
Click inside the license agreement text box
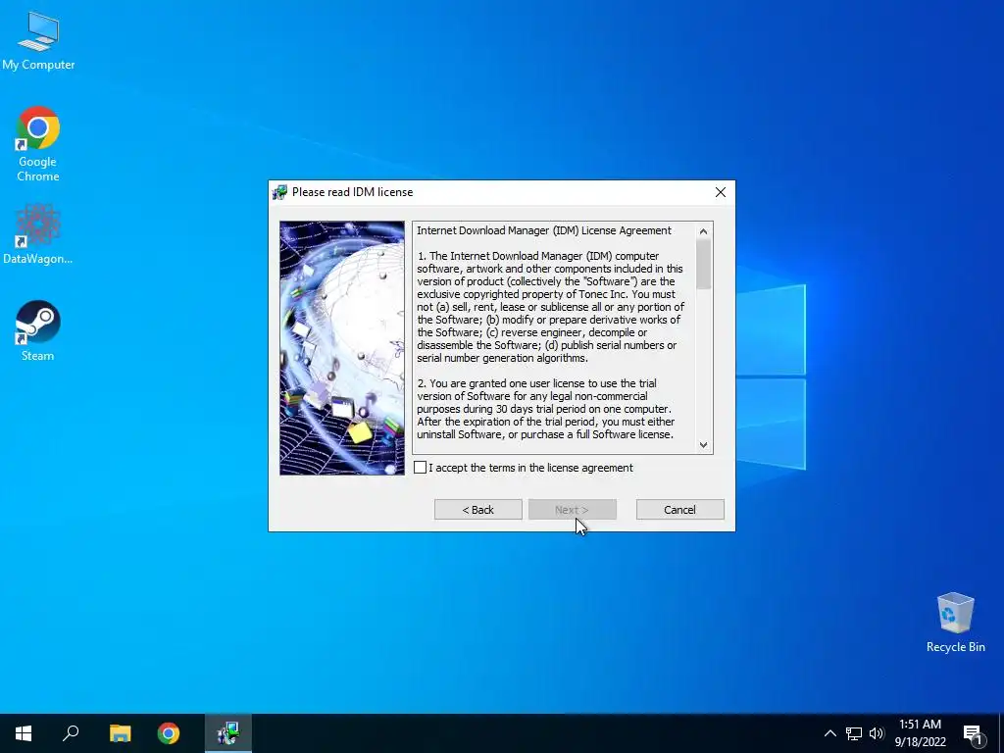pyautogui.click(x=555, y=338)
